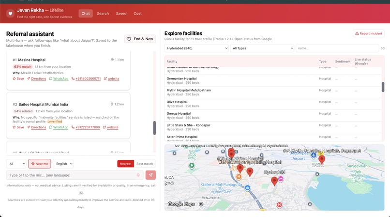Click the unverified tag on Saifee Hospital
Screen dimensions: 390x217
(x=55, y=122)
